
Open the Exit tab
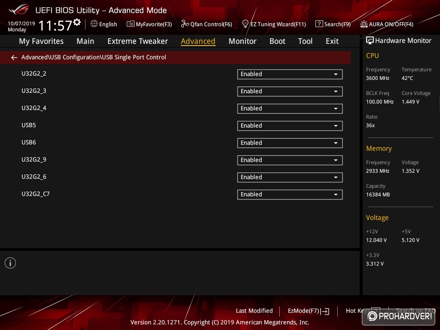point(332,41)
